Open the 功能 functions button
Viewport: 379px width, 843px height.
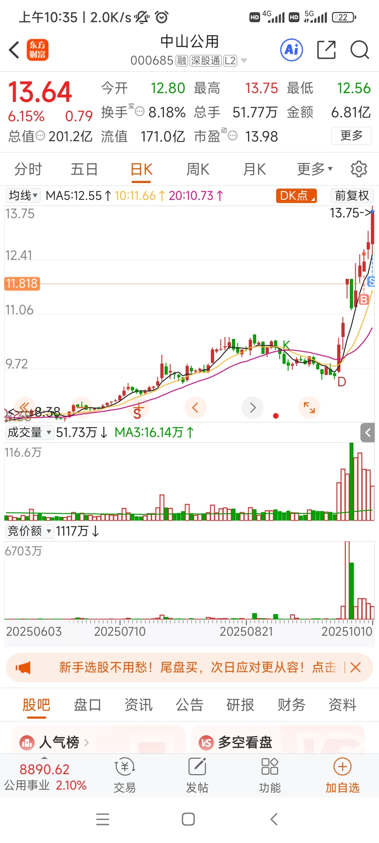(x=270, y=776)
